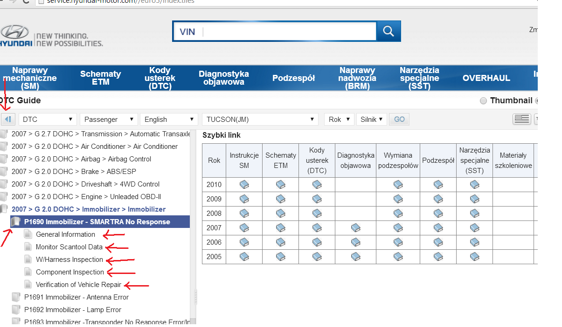Image resolution: width=562 pixels, height=327 pixels.
Task: Open the 2006 Schematy ETM book icon
Action: click(x=280, y=242)
